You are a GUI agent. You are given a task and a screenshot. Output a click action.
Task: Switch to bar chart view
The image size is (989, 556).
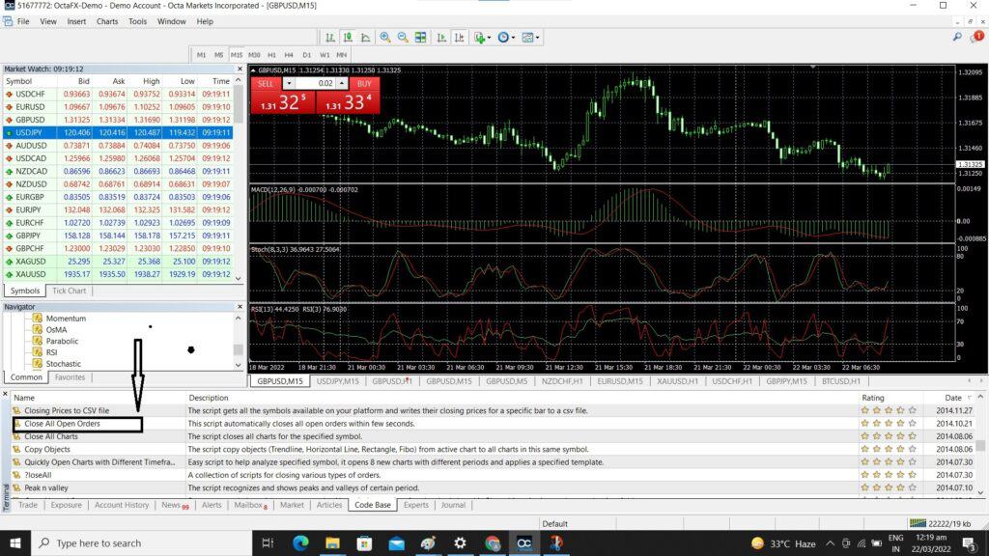331,38
